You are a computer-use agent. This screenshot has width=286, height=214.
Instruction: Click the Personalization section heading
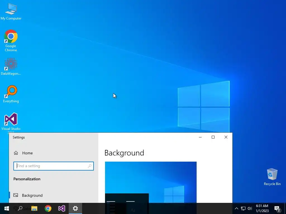[27, 179]
